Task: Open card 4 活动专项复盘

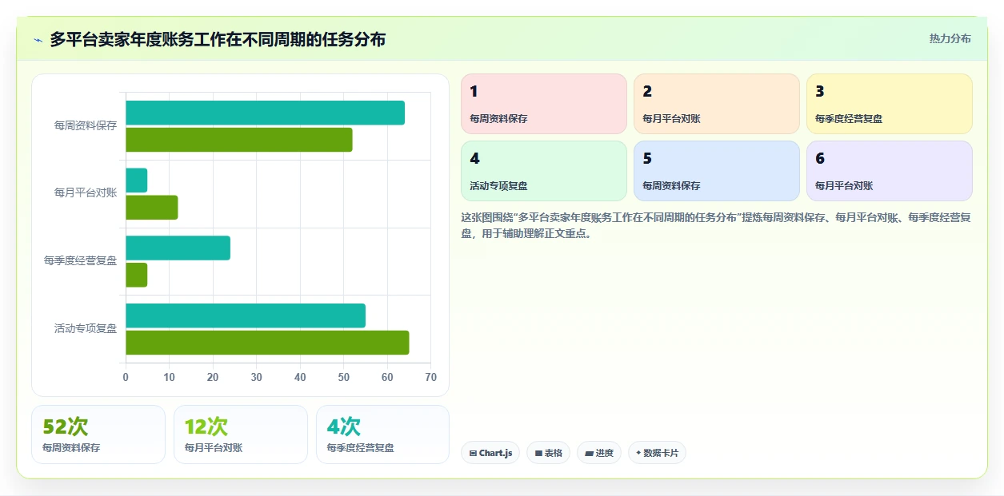Action: (544, 171)
